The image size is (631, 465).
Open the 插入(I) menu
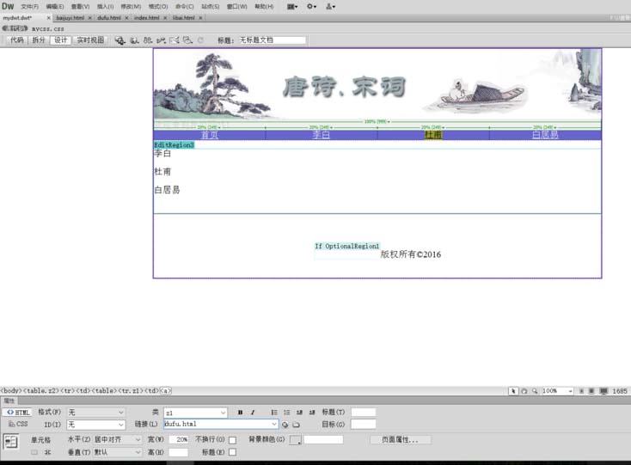105,6
